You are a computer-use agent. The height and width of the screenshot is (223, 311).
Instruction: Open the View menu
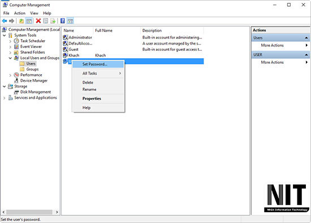click(x=34, y=14)
